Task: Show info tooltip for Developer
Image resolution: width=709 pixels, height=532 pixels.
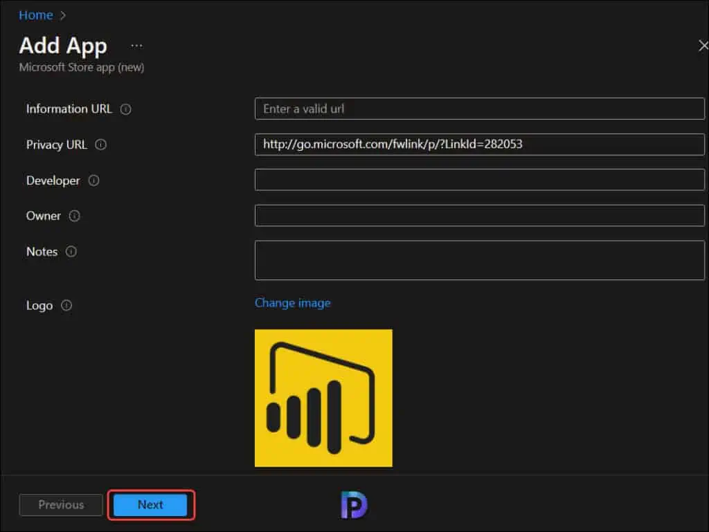Action: (x=93, y=181)
